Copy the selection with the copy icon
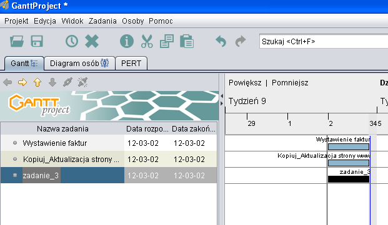 [167, 41]
